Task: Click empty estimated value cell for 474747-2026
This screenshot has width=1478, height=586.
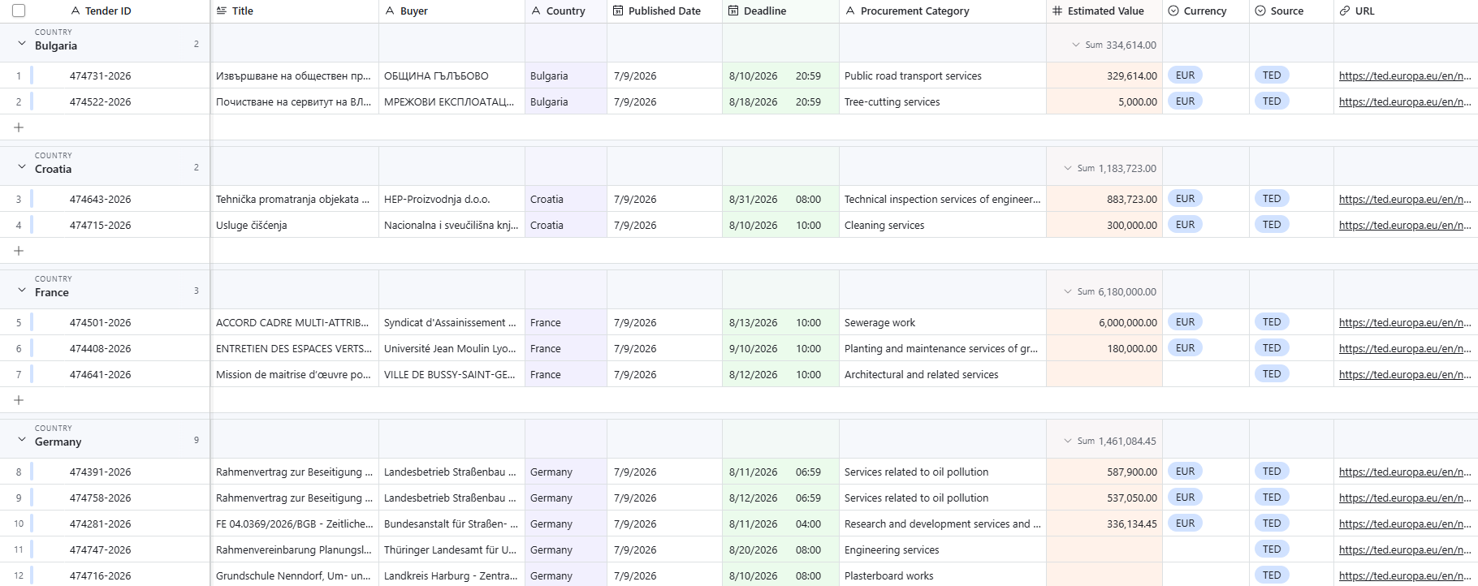Action: 1104,550
